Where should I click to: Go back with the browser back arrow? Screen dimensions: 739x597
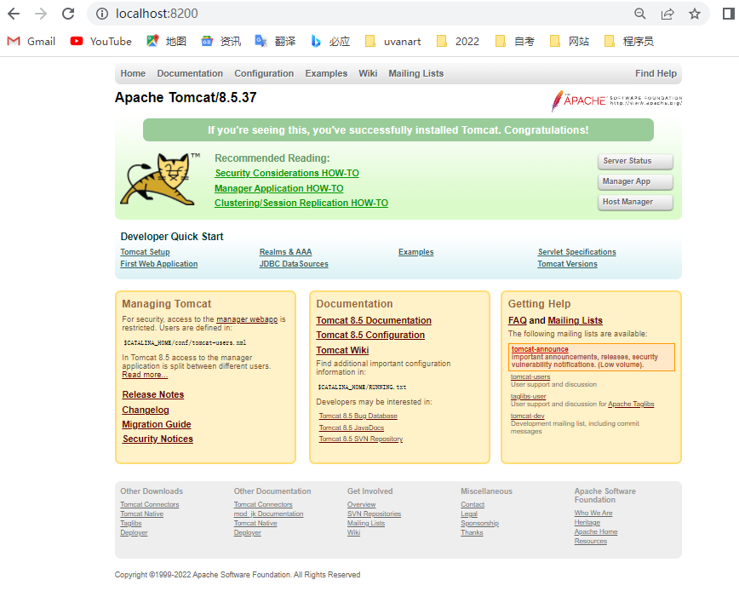[x=14, y=14]
